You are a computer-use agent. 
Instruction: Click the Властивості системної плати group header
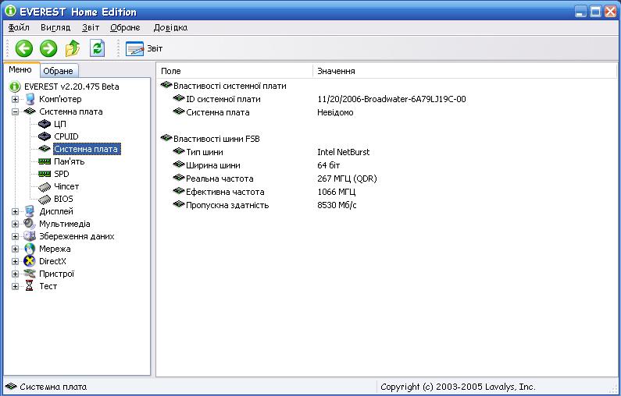coord(230,86)
